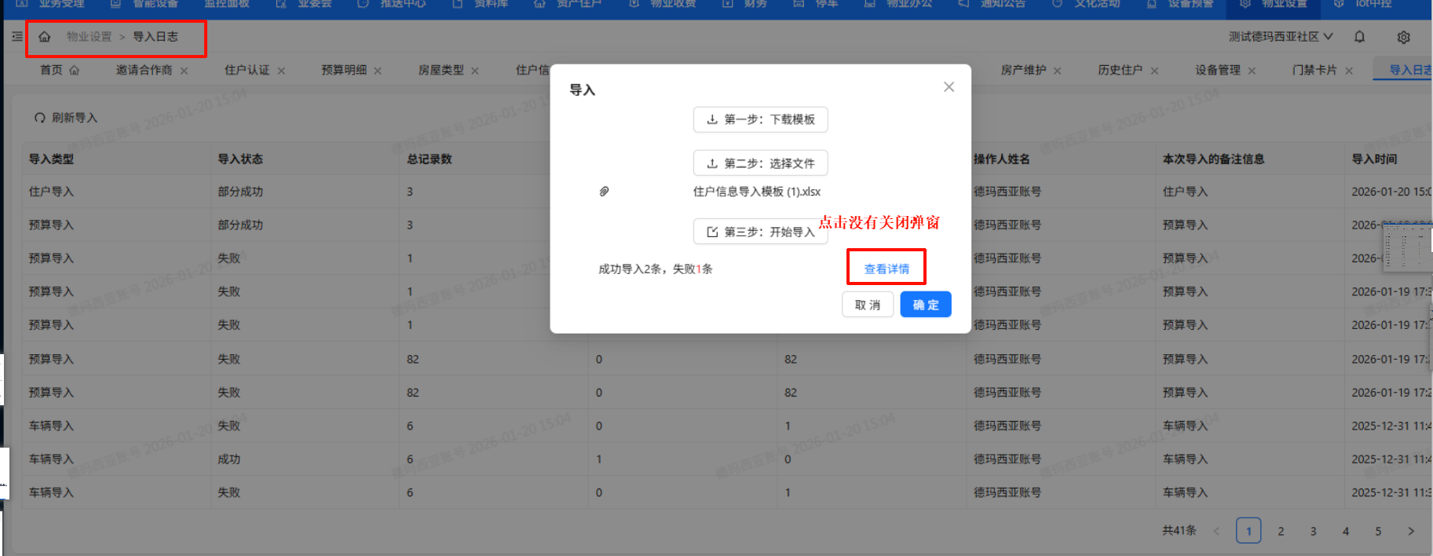1433x556 pixels.
Task: Collapse the sidebar using the menu fold icon
Action: (x=17, y=37)
